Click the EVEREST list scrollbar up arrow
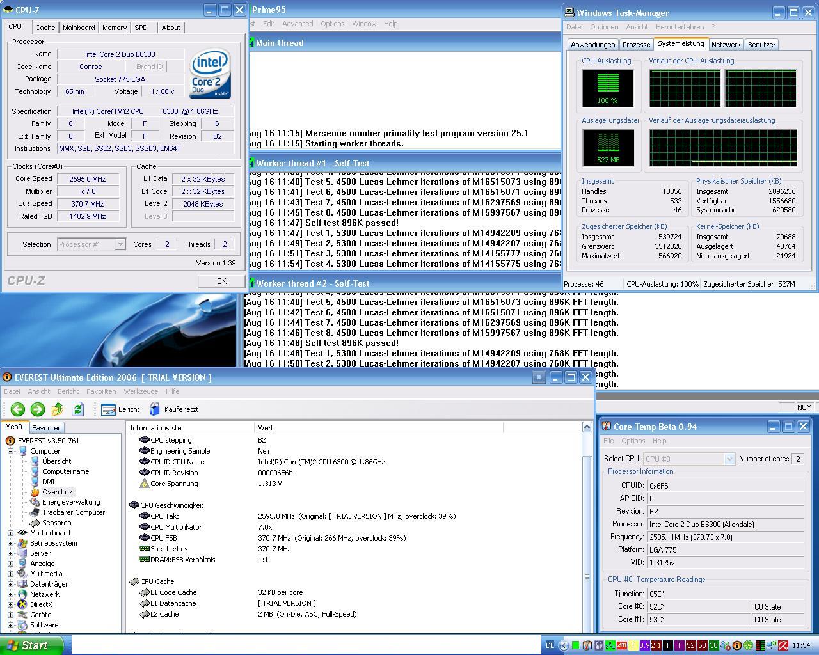The width and height of the screenshot is (819, 655). point(587,427)
